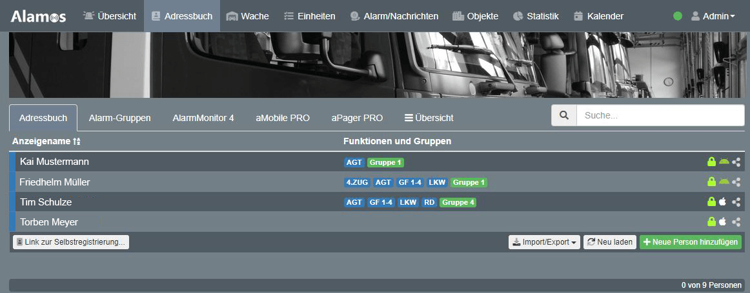Click the Alamos logo
Image resolution: width=750 pixels, height=293 pixels.
pyautogui.click(x=38, y=16)
